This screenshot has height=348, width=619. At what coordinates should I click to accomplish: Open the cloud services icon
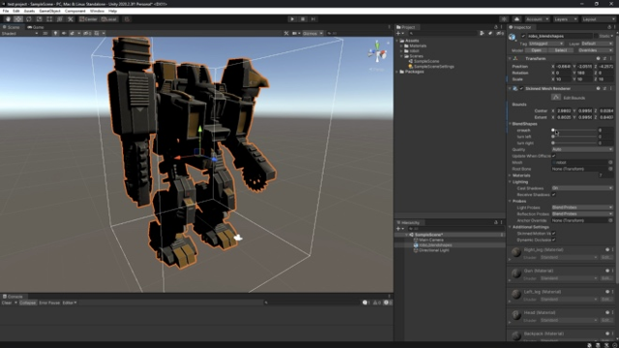pos(516,19)
